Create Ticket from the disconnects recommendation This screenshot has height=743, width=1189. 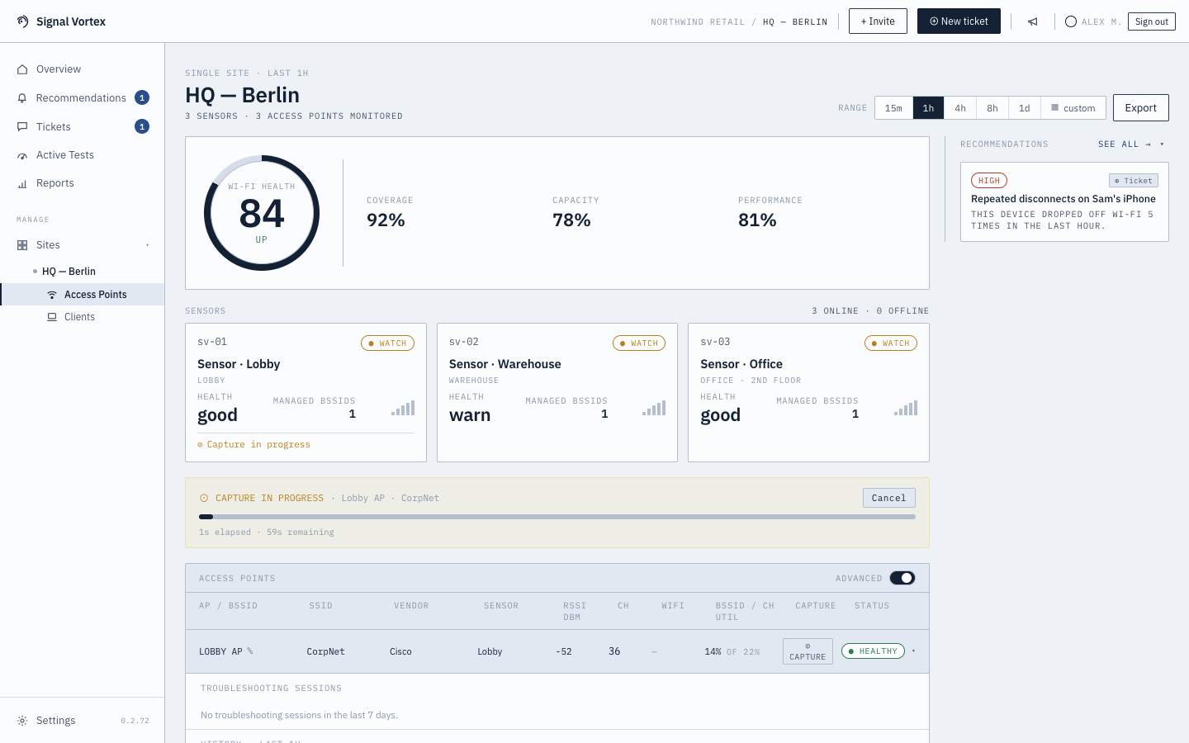point(1134,181)
